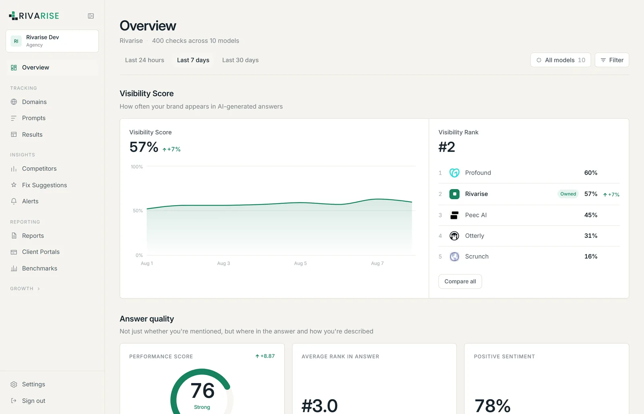Image resolution: width=644 pixels, height=414 pixels.
Task: Click Sign out
Action: pos(52,401)
